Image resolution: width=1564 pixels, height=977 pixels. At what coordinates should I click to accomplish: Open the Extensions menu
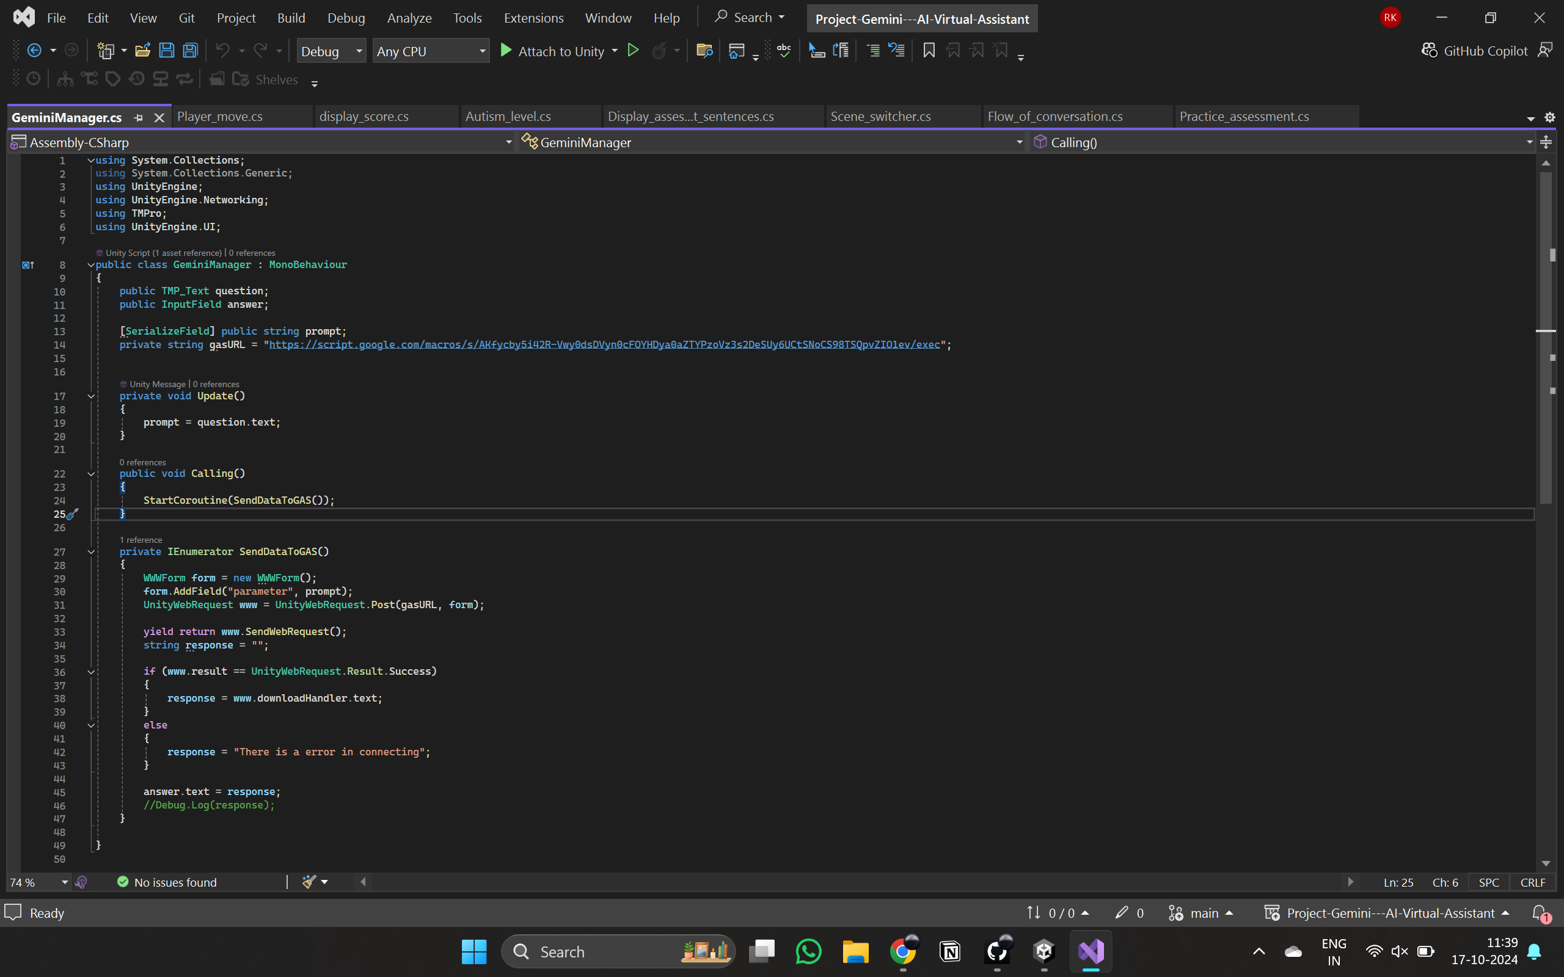(533, 18)
